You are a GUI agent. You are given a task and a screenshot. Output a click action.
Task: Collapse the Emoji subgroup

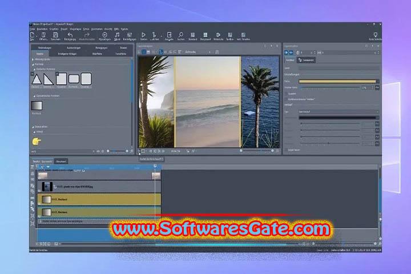tap(34, 132)
